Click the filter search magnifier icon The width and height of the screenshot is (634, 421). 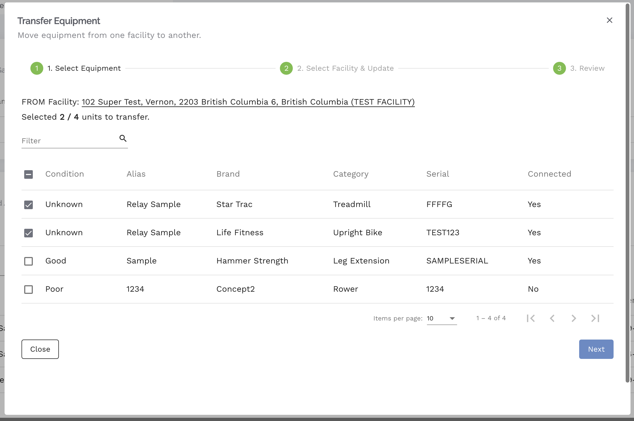pos(123,138)
